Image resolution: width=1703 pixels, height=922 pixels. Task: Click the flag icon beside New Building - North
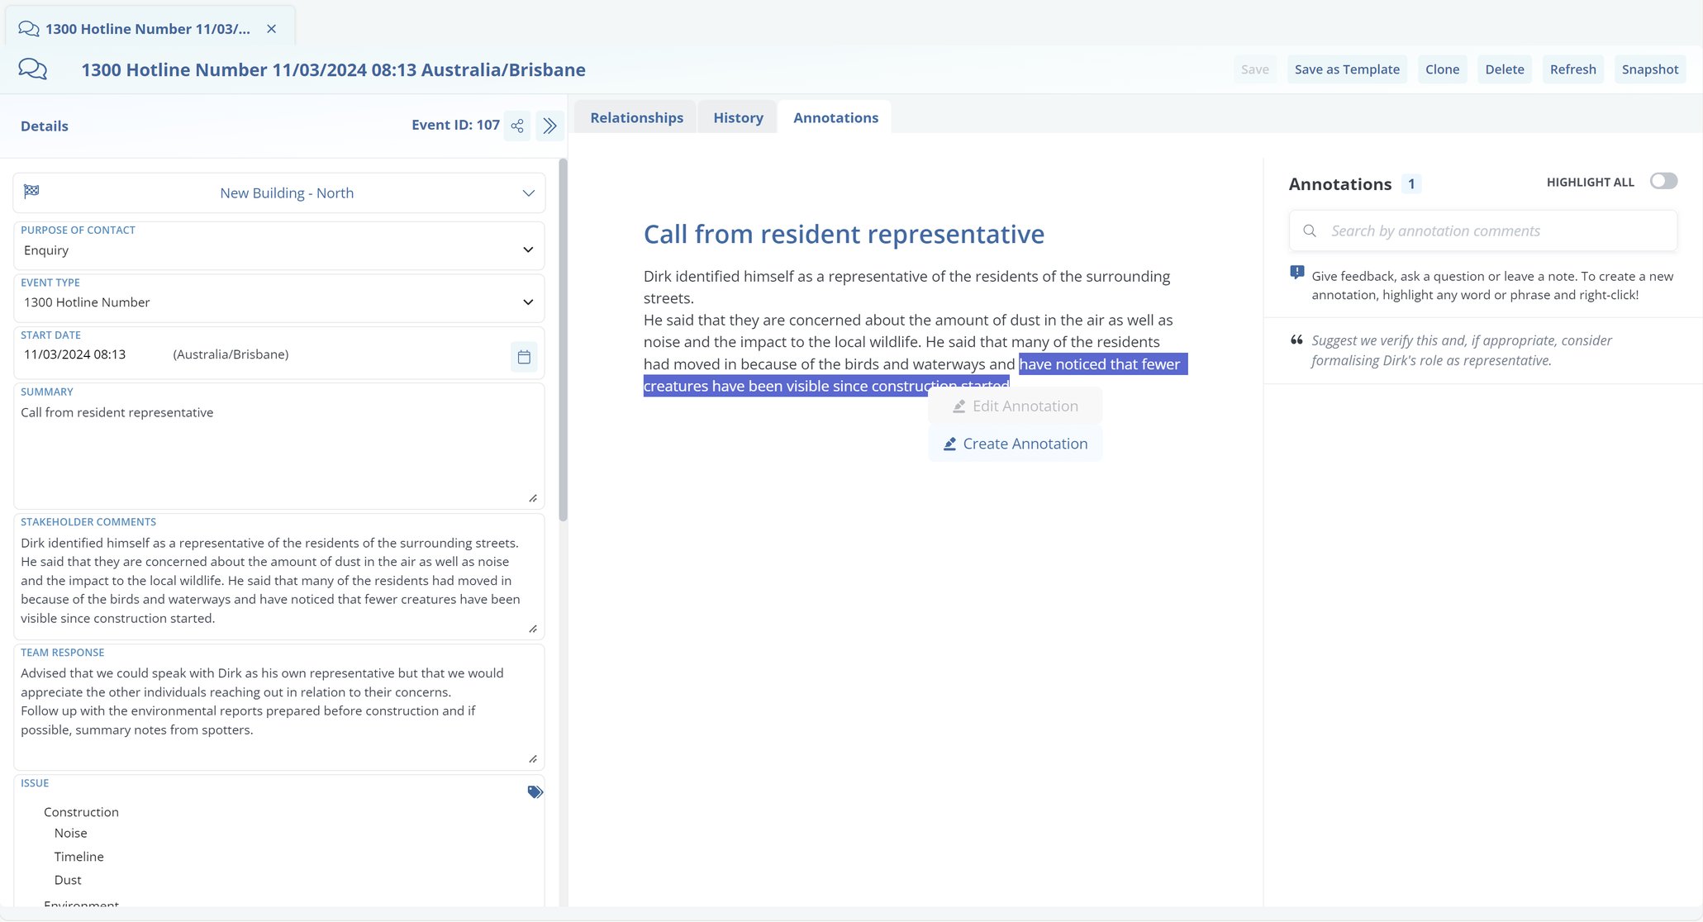(x=31, y=190)
